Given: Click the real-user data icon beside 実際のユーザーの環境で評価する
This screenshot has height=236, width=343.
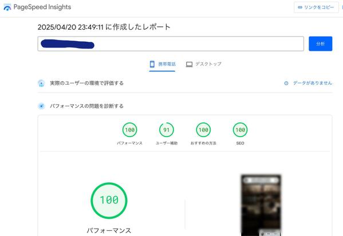Looking at the screenshot, I should coord(41,83).
